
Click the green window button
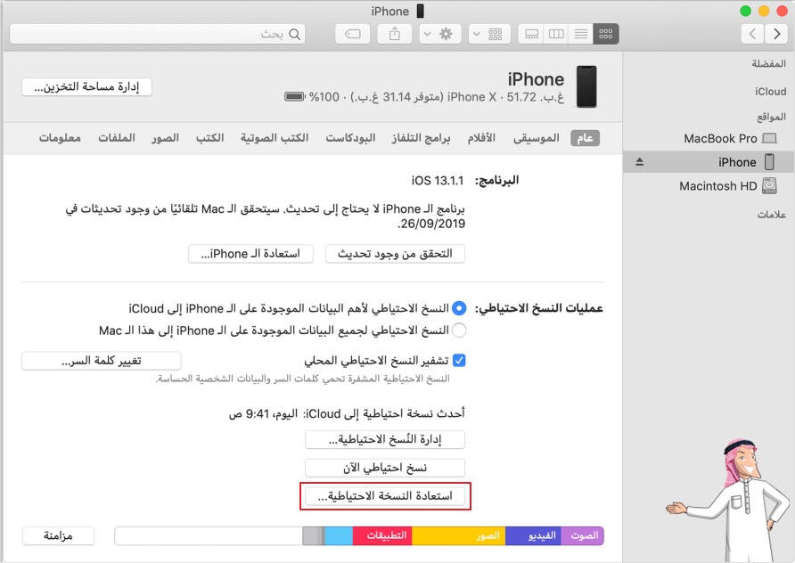[x=746, y=12]
